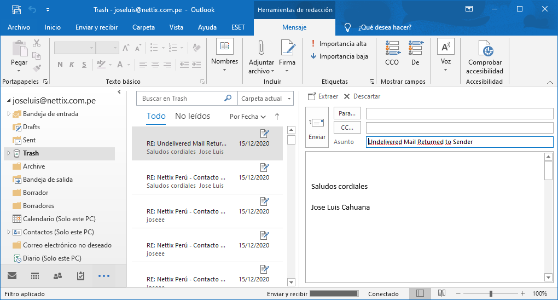Click the three-dots more navigation options
The height and width of the screenshot is (300, 558).
point(104,276)
